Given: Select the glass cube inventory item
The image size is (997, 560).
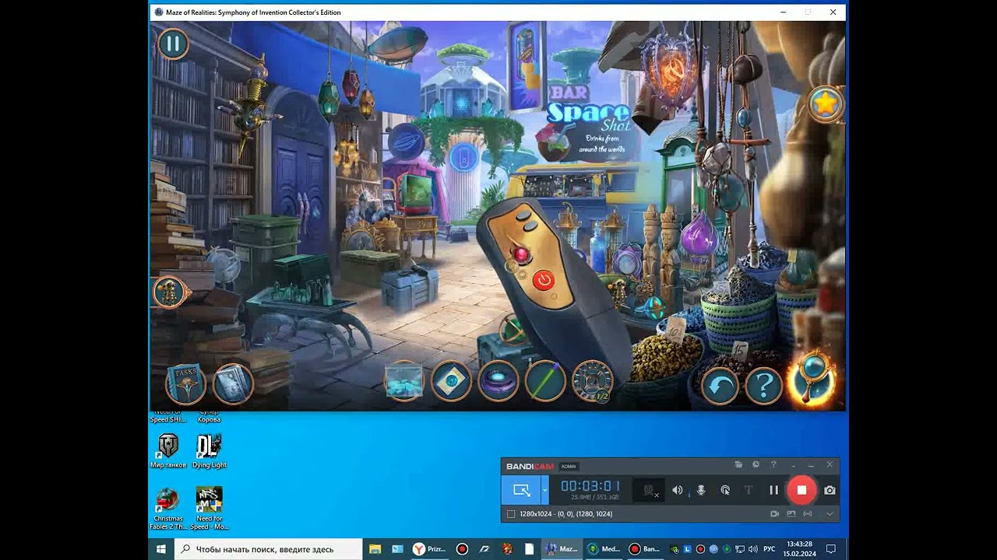Looking at the screenshot, I should [x=403, y=382].
